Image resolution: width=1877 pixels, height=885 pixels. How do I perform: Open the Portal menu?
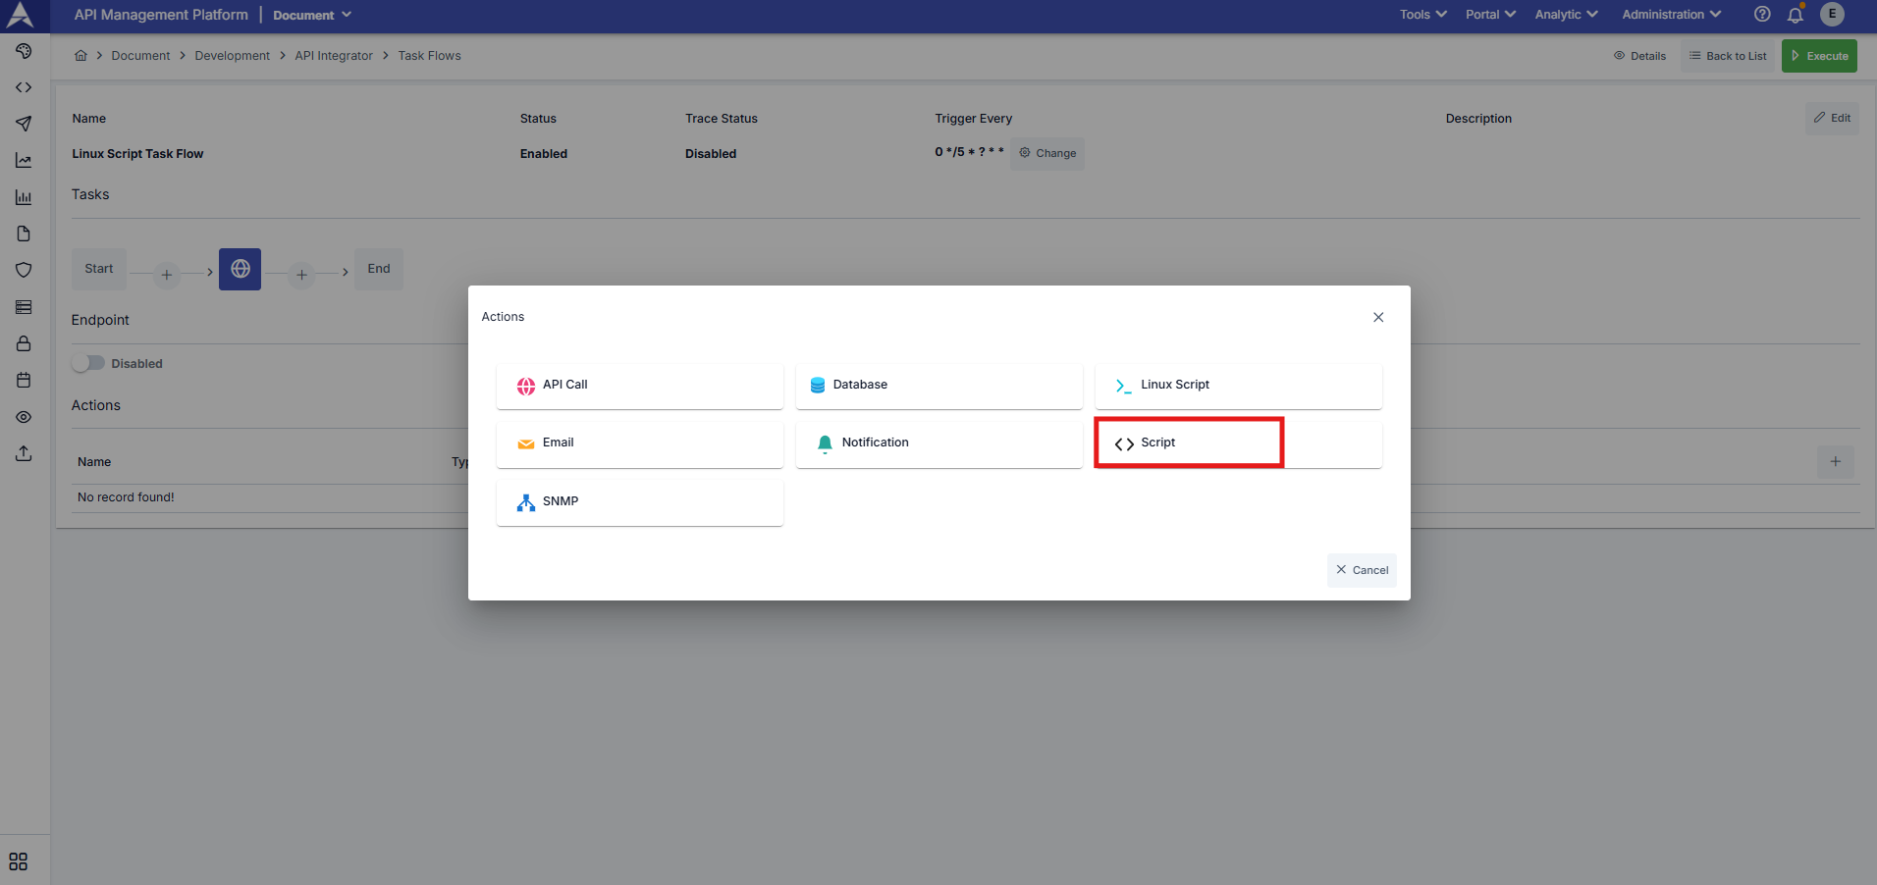pos(1490,15)
